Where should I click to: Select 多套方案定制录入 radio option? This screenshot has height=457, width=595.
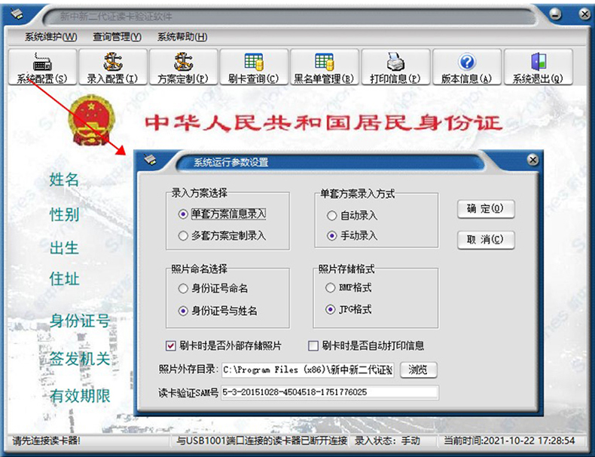[183, 236]
